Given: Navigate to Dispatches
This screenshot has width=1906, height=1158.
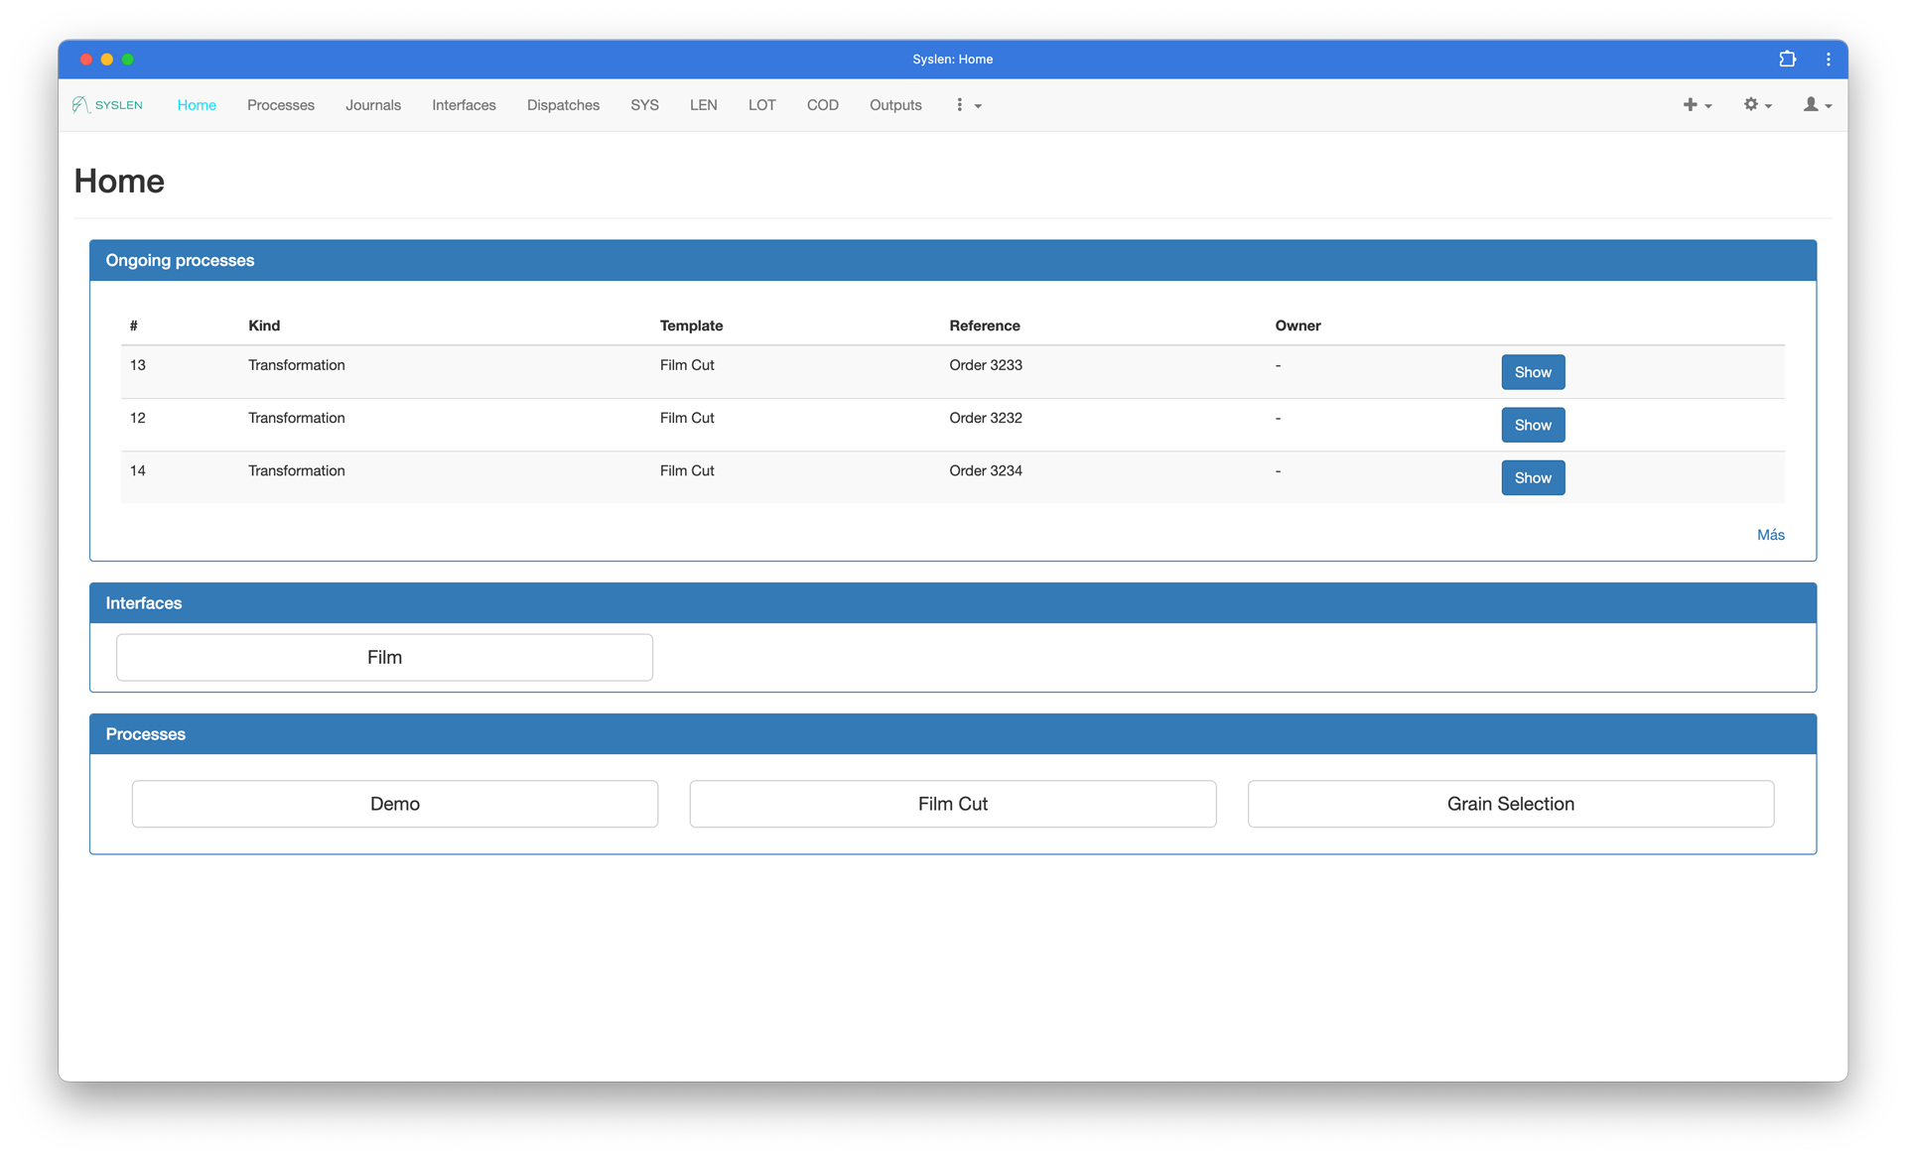Looking at the screenshot, I should click(x=563, y=105).
